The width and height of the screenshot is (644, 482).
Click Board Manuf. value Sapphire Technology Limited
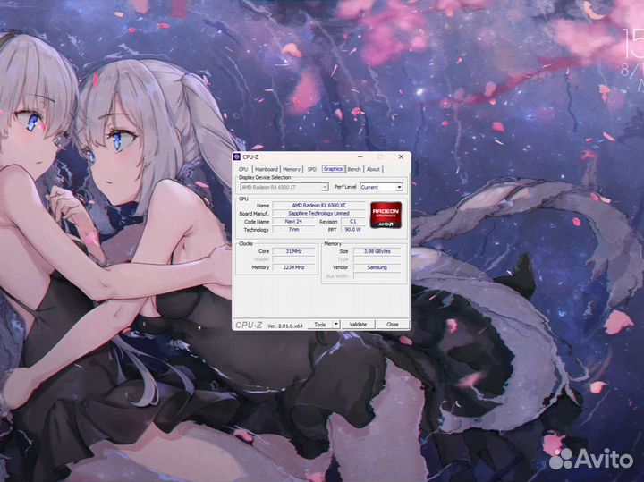(x=318, y=214)
